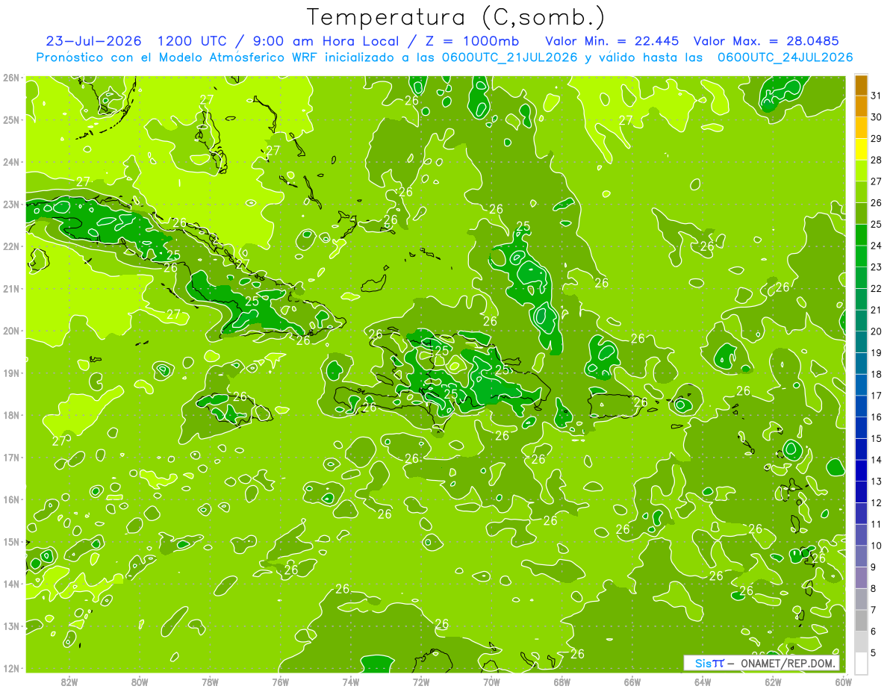Viewport: 896px width, 692px height.
Task: Click latitude axis label 16N
Action: pos(11,499)
